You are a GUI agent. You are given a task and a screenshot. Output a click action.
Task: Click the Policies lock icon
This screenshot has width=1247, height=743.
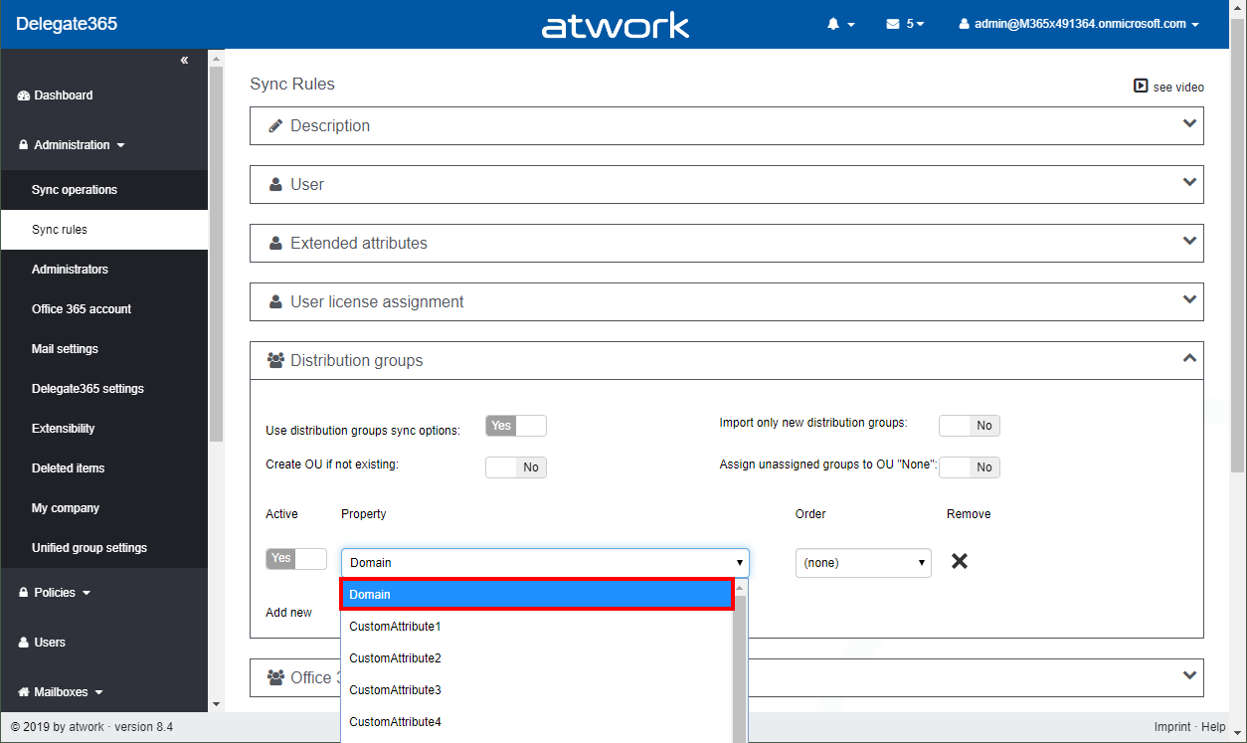24,593
